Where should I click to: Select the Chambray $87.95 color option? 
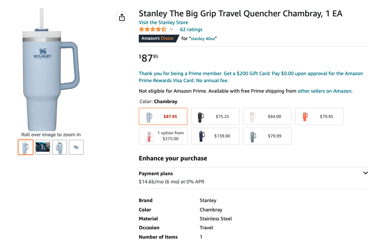coord(163,116)
